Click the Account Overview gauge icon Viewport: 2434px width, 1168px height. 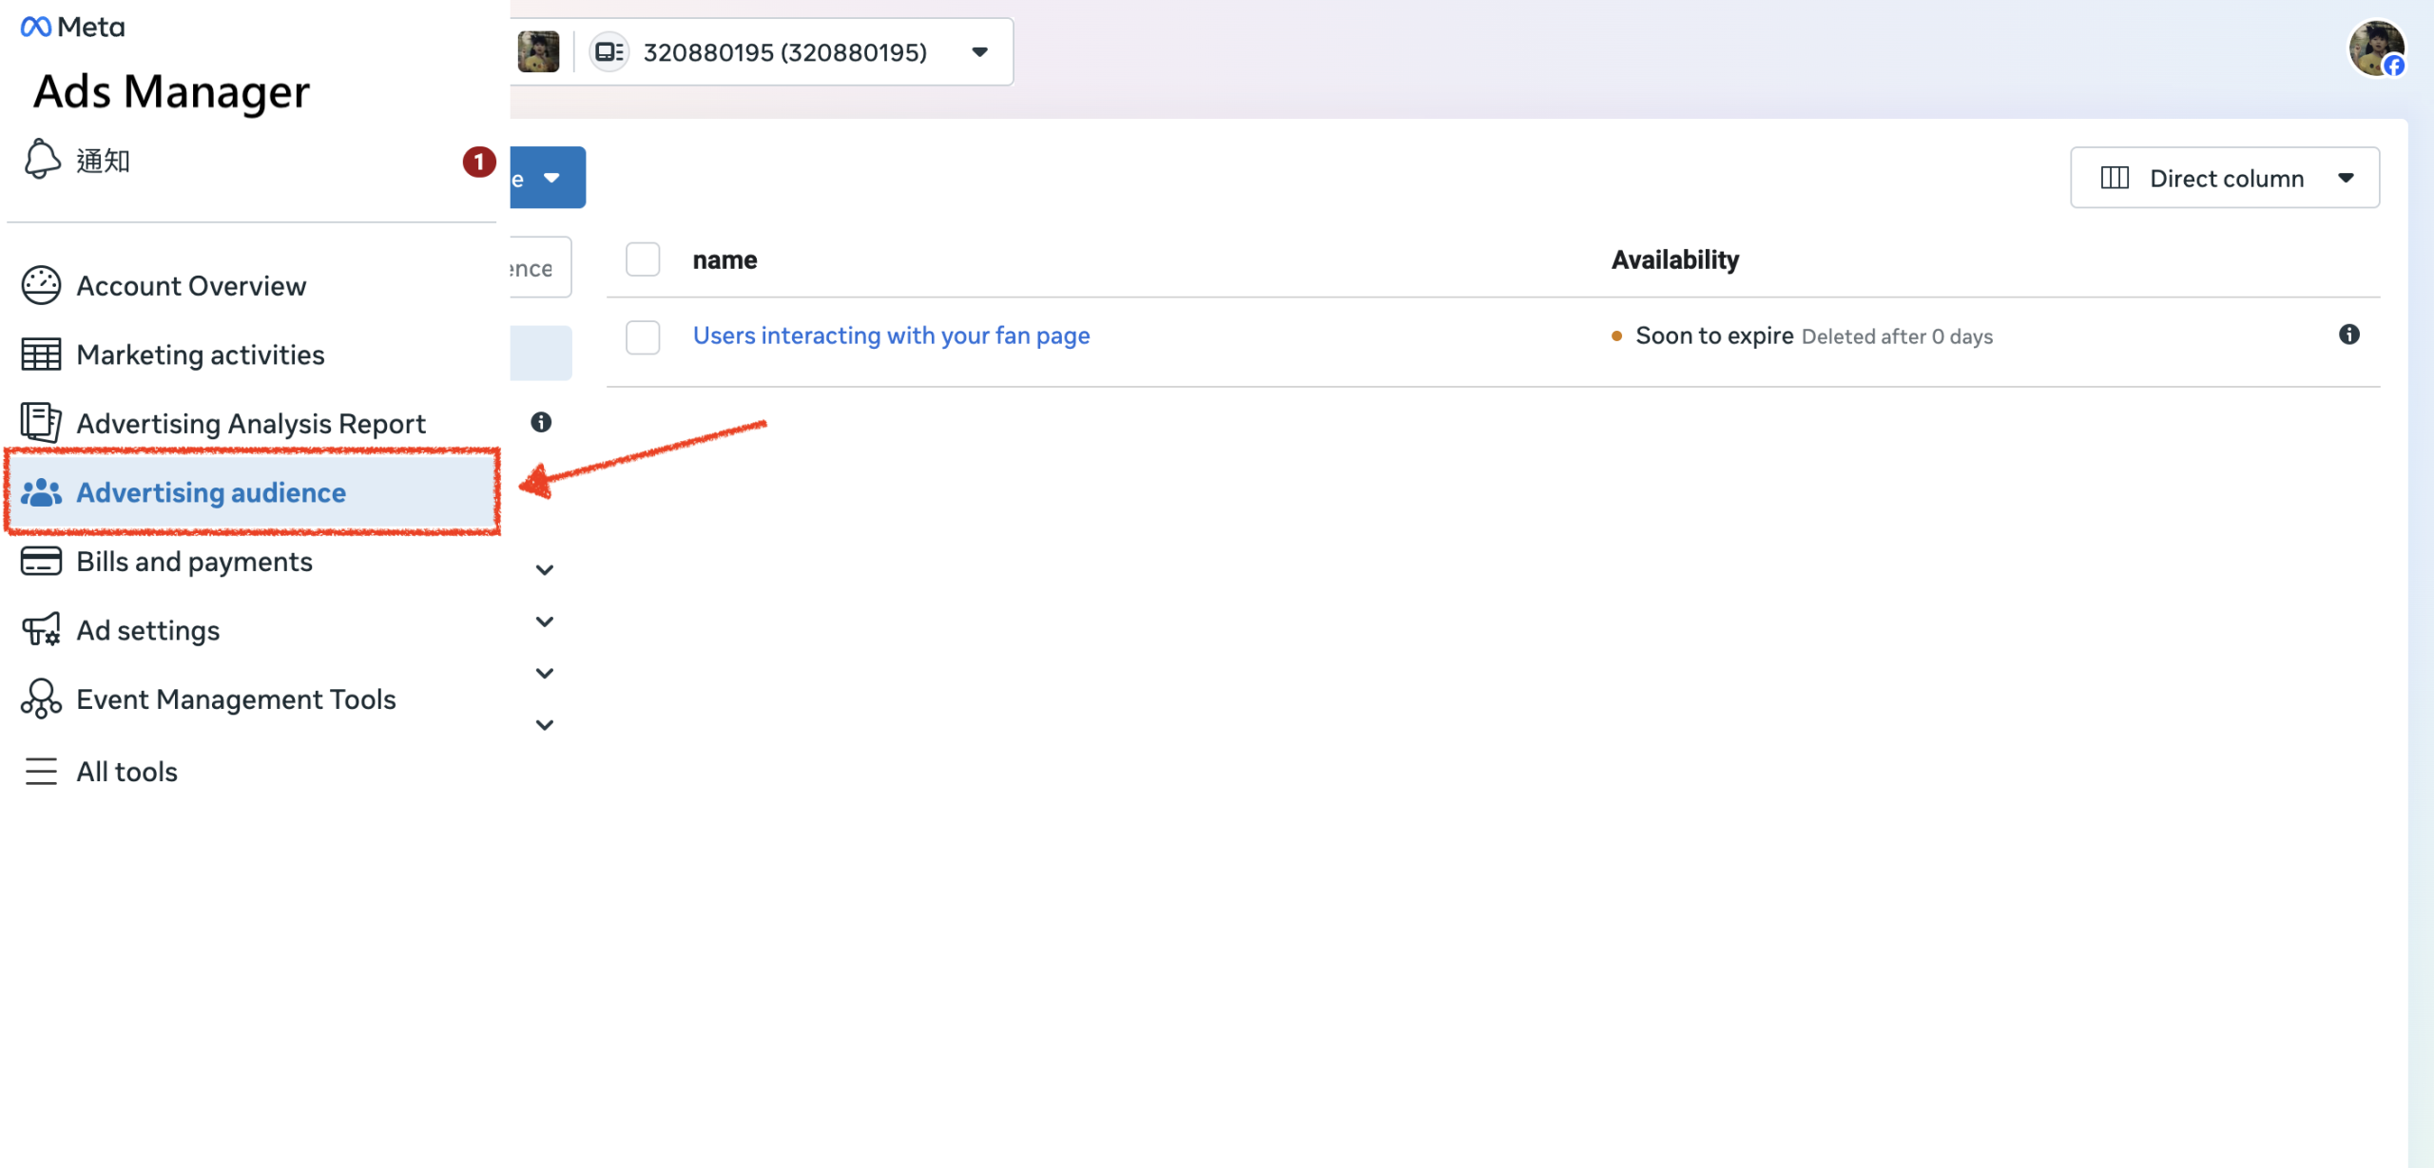[41, 285]
